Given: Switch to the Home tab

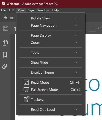Looking at the screenshot, I should [9, 18].
